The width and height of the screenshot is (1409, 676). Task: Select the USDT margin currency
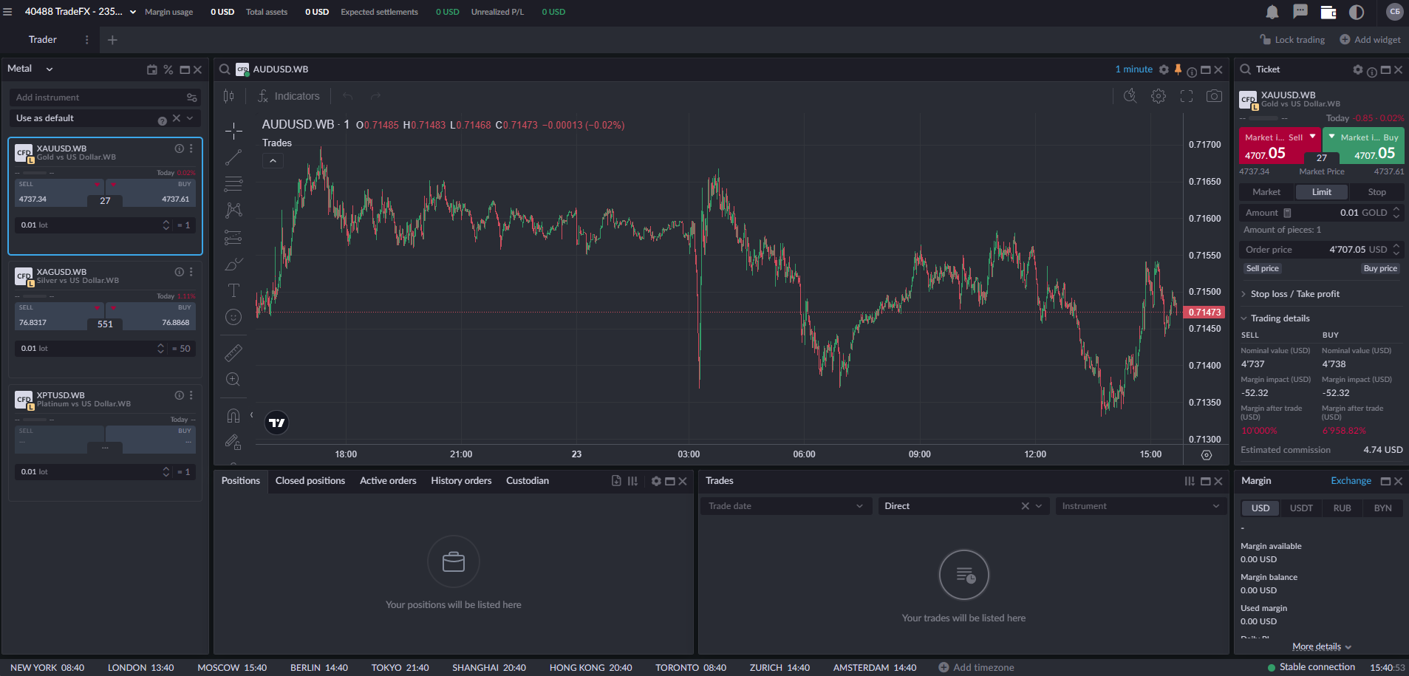1301,508
